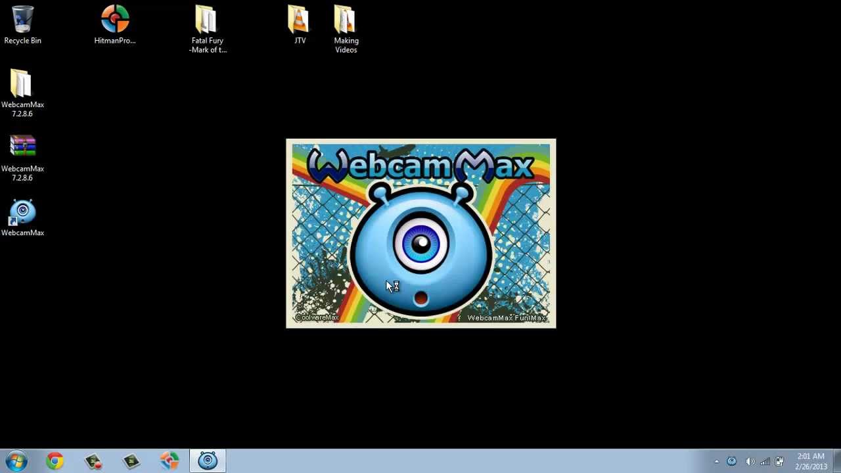The height and width of the screenshot is (473, 841).
Task: Open the Windows Start menu
Action: (16, 461)
